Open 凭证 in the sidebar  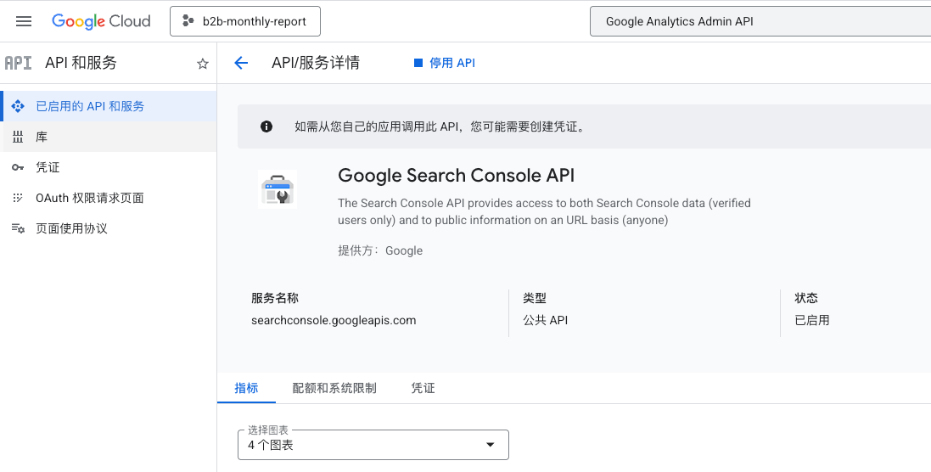click(x=108, y=167)
